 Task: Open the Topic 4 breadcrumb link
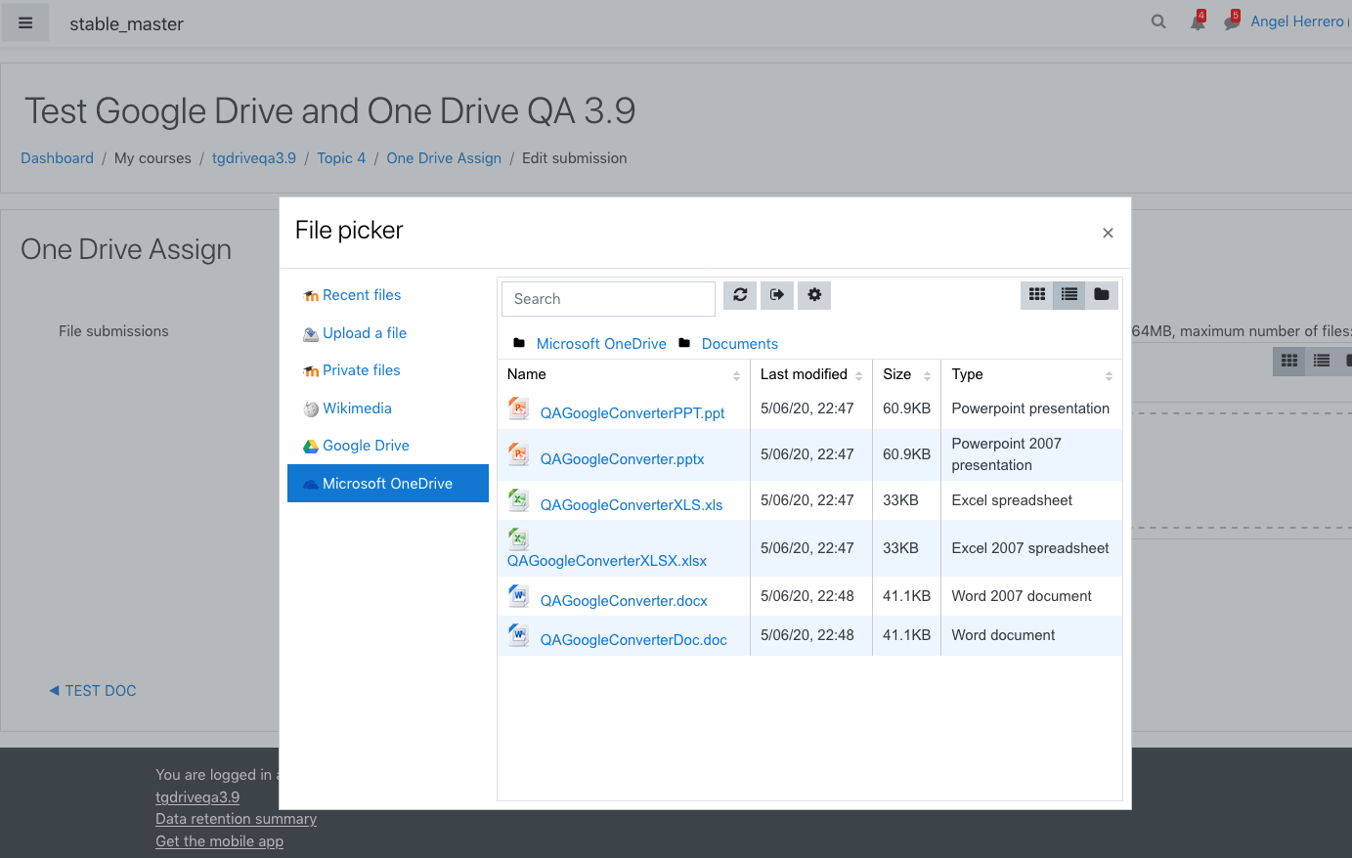pos(341,158)
